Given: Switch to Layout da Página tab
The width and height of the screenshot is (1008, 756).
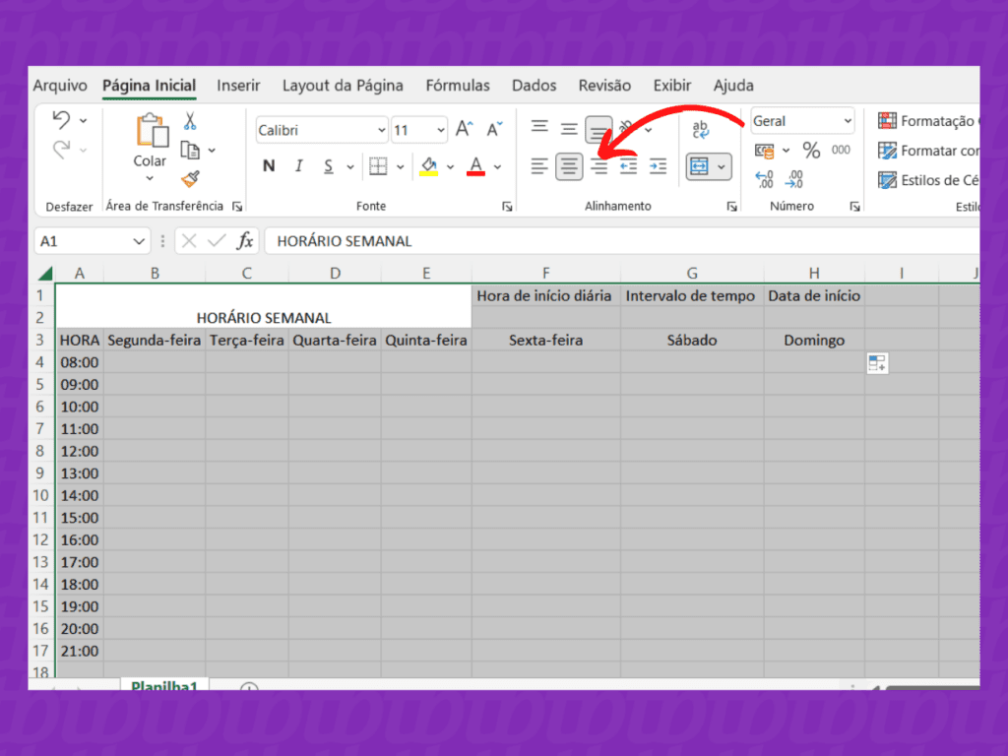Looking at the screenshot, I should [x=343, y=86].
